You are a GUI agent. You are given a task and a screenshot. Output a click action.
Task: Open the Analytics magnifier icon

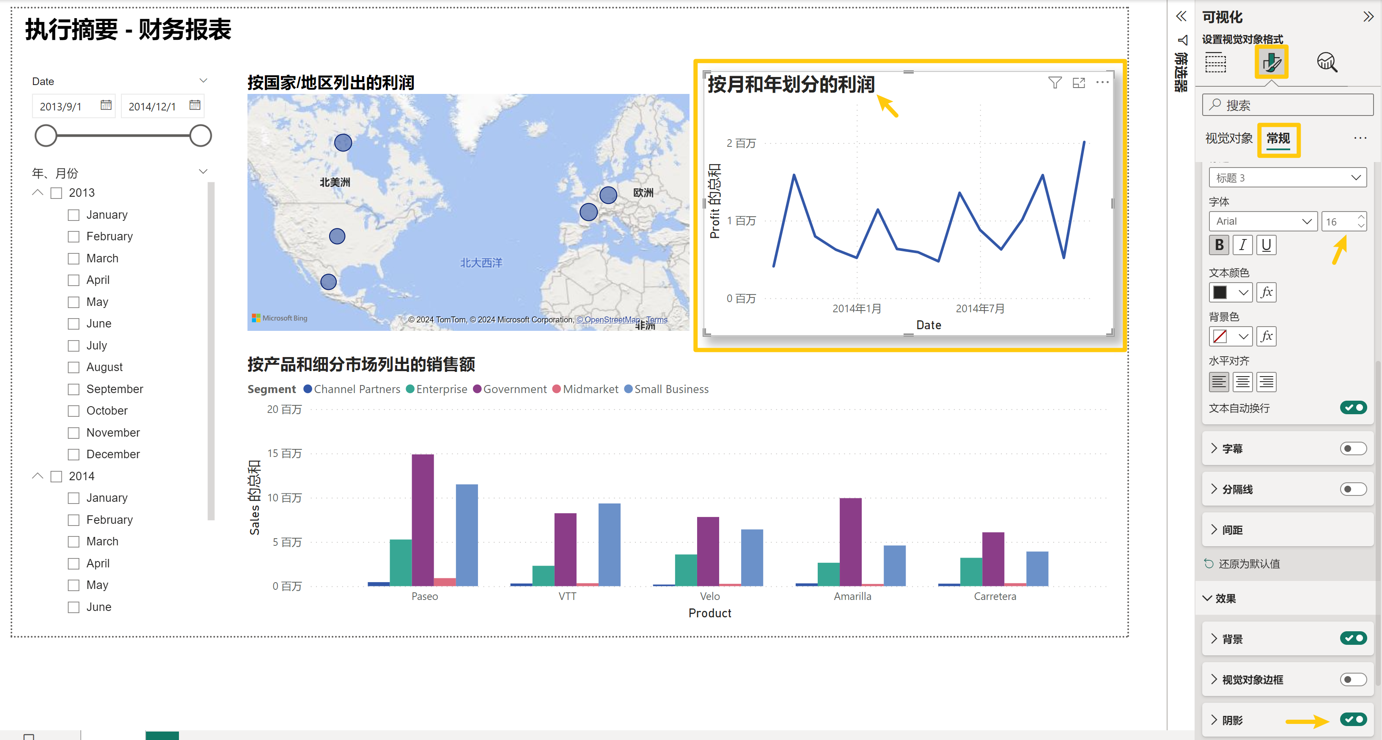pos(1326,62)
